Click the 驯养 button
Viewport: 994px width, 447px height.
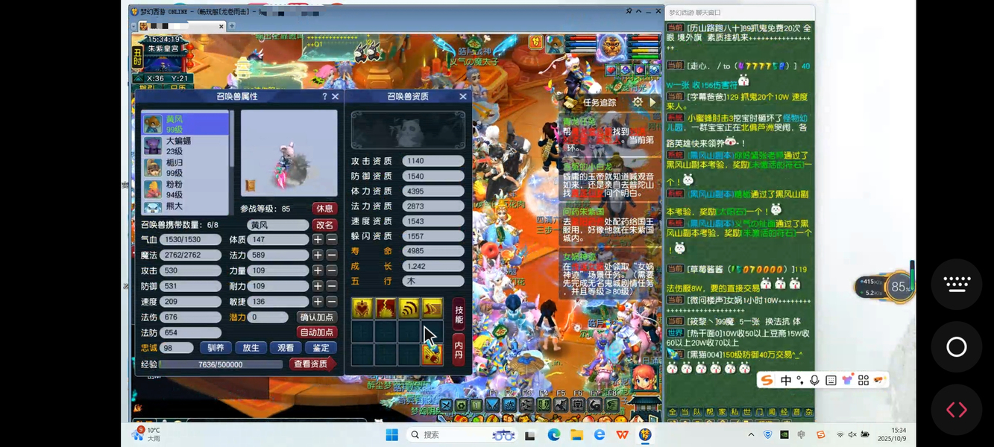[216, 348]
